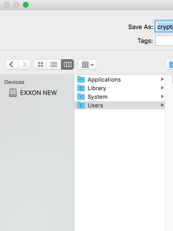The image size is (173, 231).
Task: Go forward with the right chevron button
Action: [24, 64]
